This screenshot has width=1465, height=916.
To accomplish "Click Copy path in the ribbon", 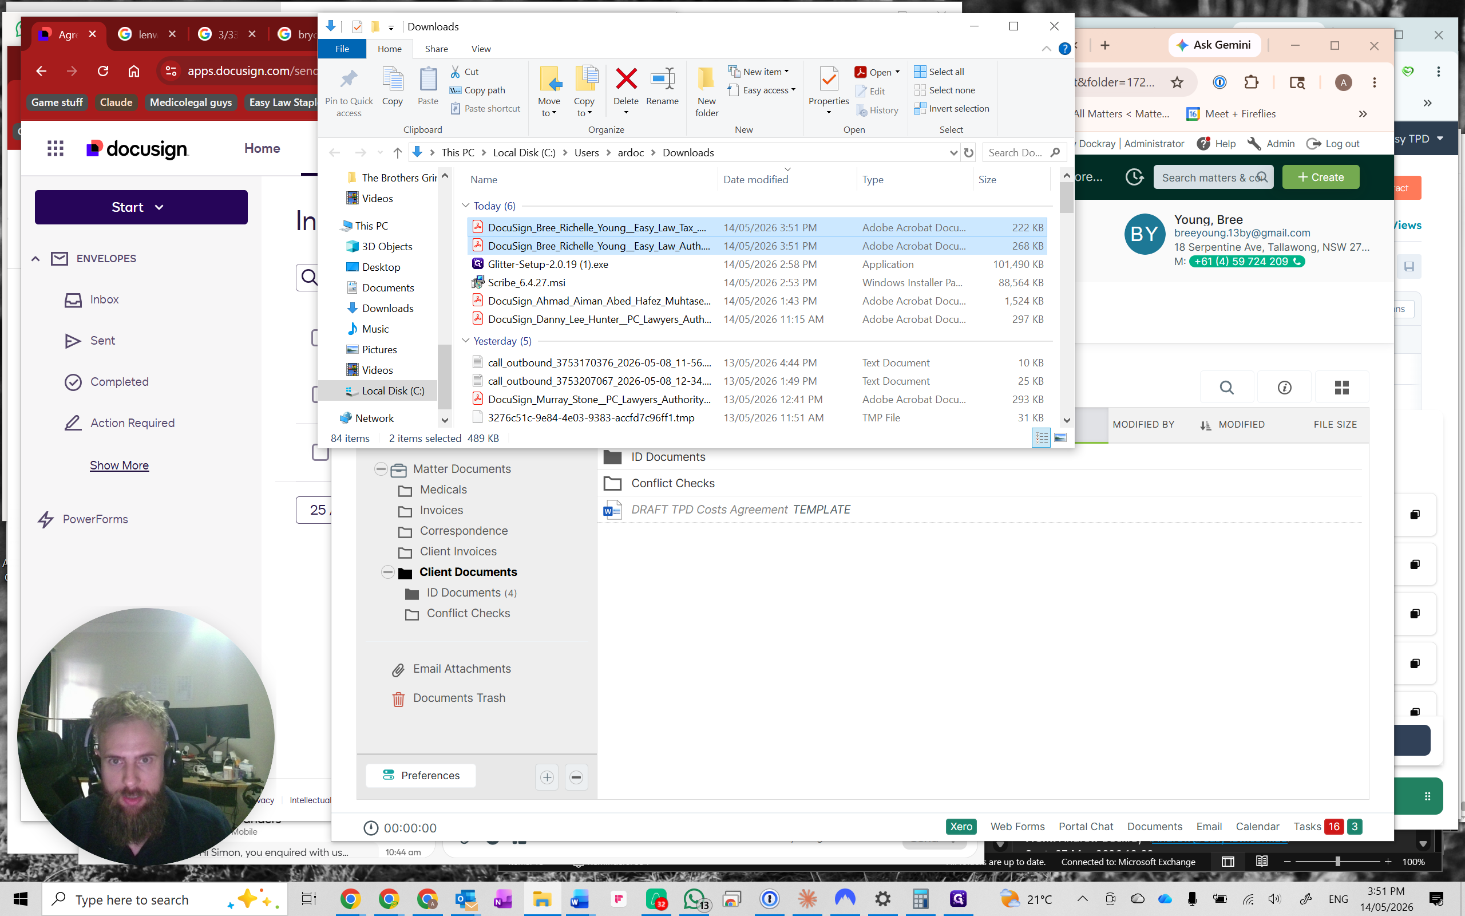I will [477, 90].
